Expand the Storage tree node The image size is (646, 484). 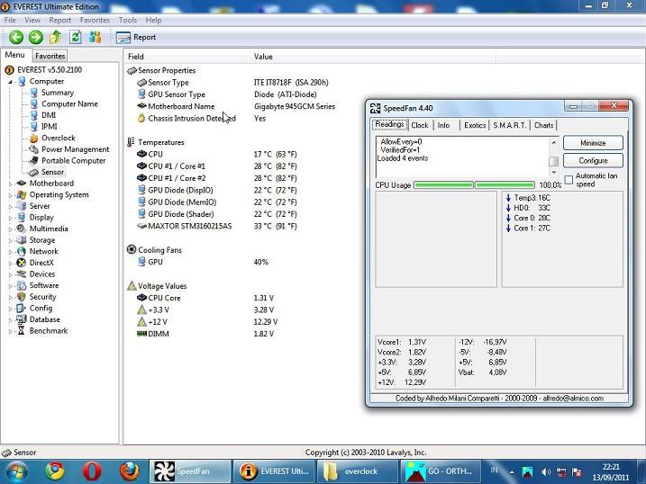[x=10, y=240]
